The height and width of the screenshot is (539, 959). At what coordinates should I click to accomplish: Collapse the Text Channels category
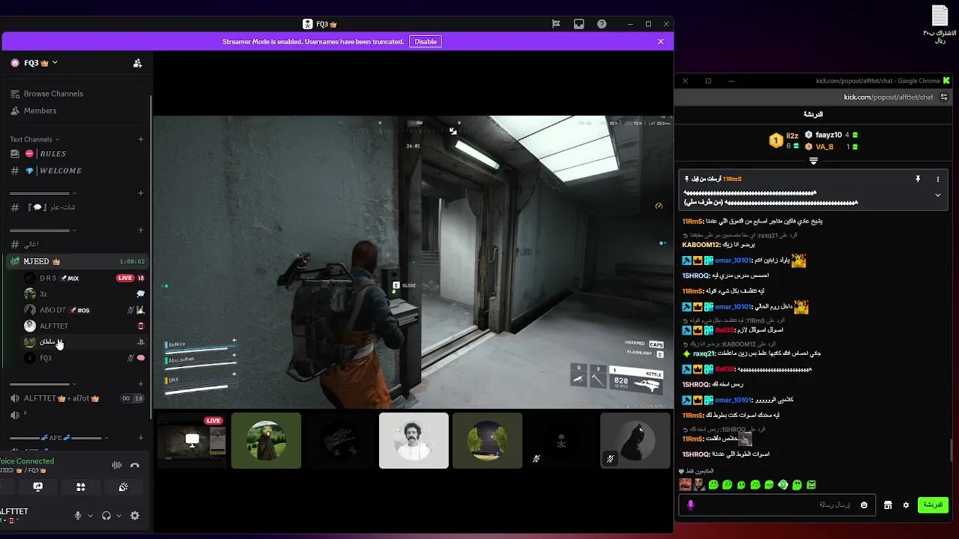tap(34, 139)
